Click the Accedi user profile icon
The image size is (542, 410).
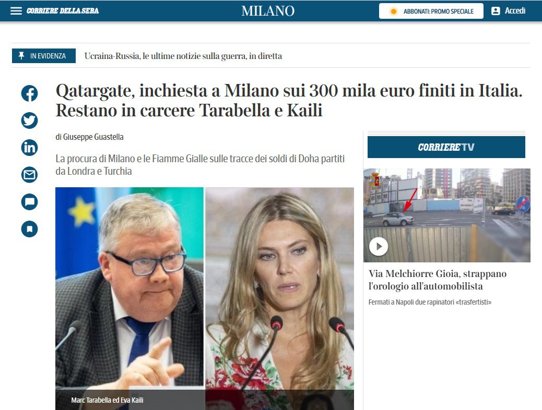point(496,11)
